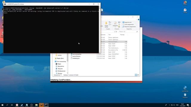The width and height of the screenshot is (191, 107).
Task: Collapse the Explorer ribbon with the chevron
Action: (136, 20)
